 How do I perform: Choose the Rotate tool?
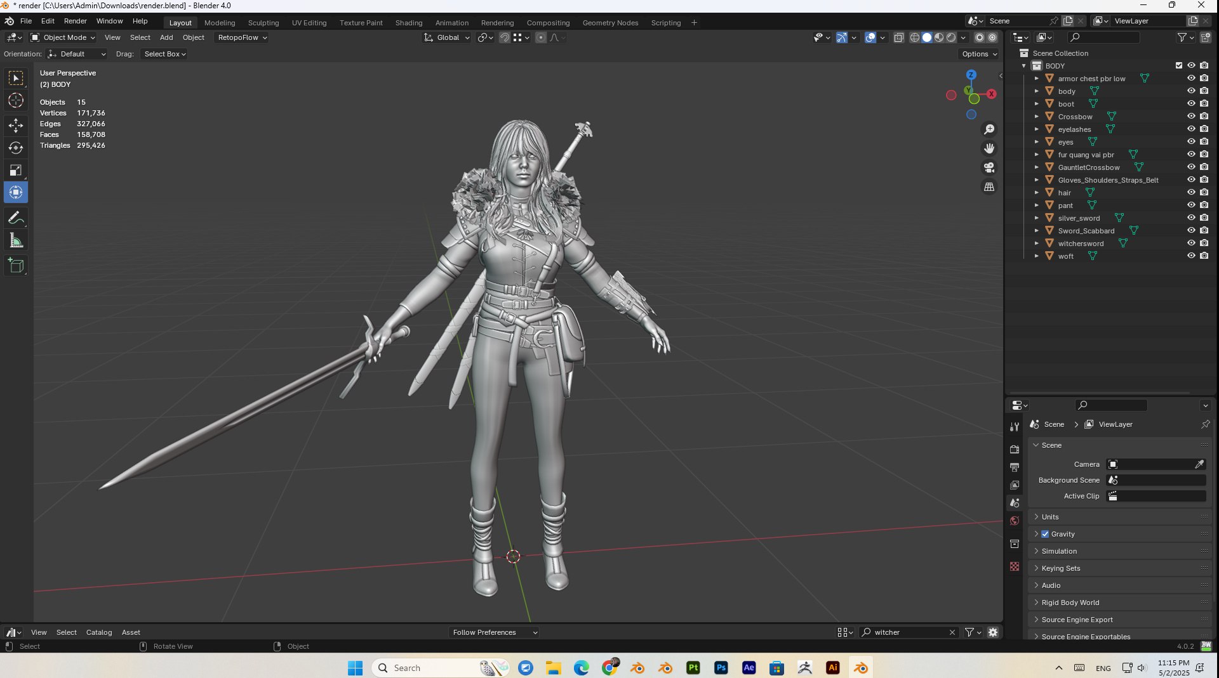coord(16,148)
